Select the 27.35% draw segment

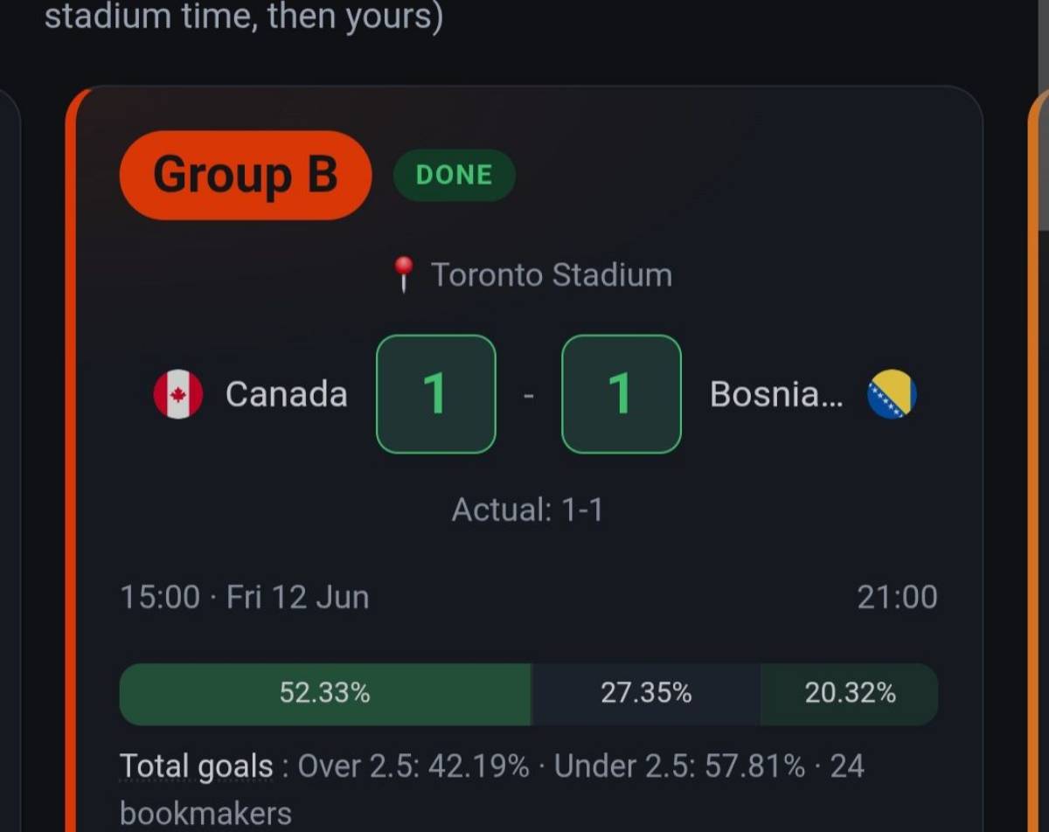pyautogui.click(x=646, y=694)
